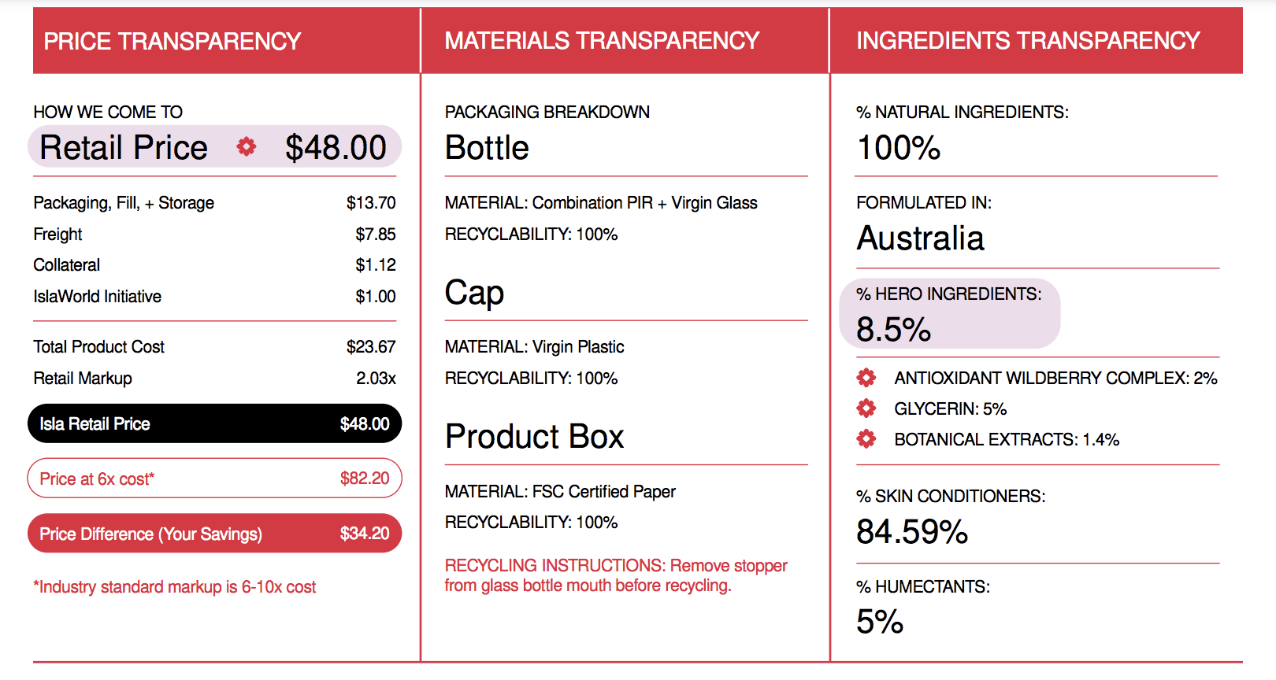Click the black Isla Retail Price bar
The image size is (1276, 680).
point(214,423)
